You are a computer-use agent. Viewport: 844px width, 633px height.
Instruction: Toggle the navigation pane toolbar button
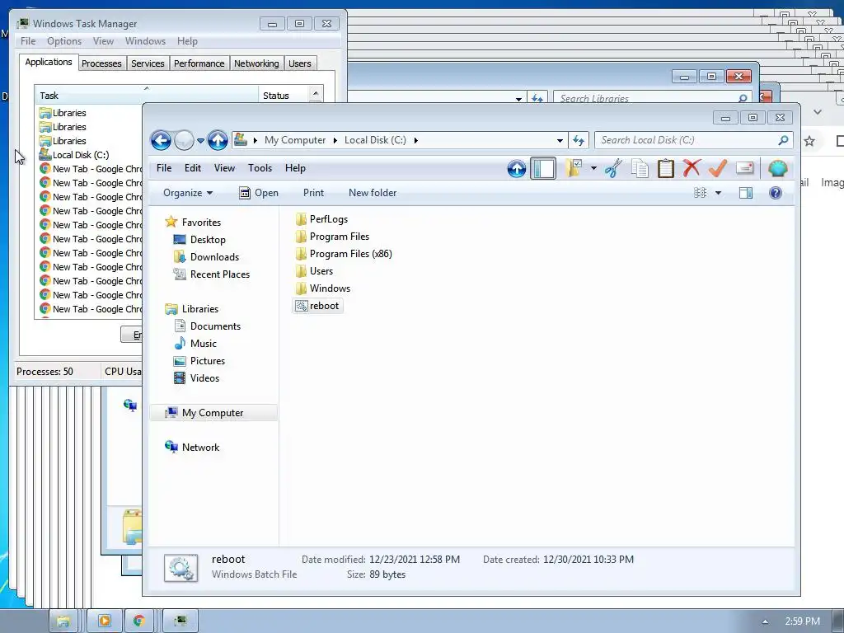tap(543, 168)
